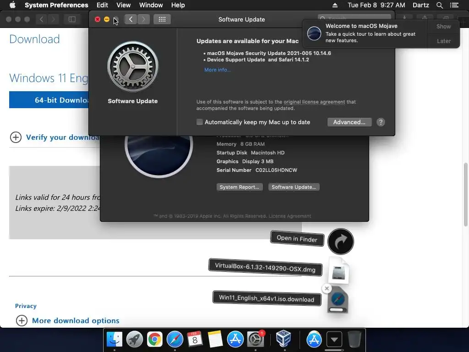Click the Win11_English_x64v1.iso.download label

pyautogui.click(x=267, y=298)
